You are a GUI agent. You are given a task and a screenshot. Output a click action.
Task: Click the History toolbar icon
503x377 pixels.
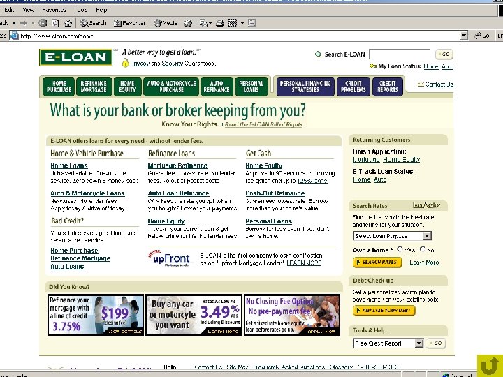coord(189,23)
